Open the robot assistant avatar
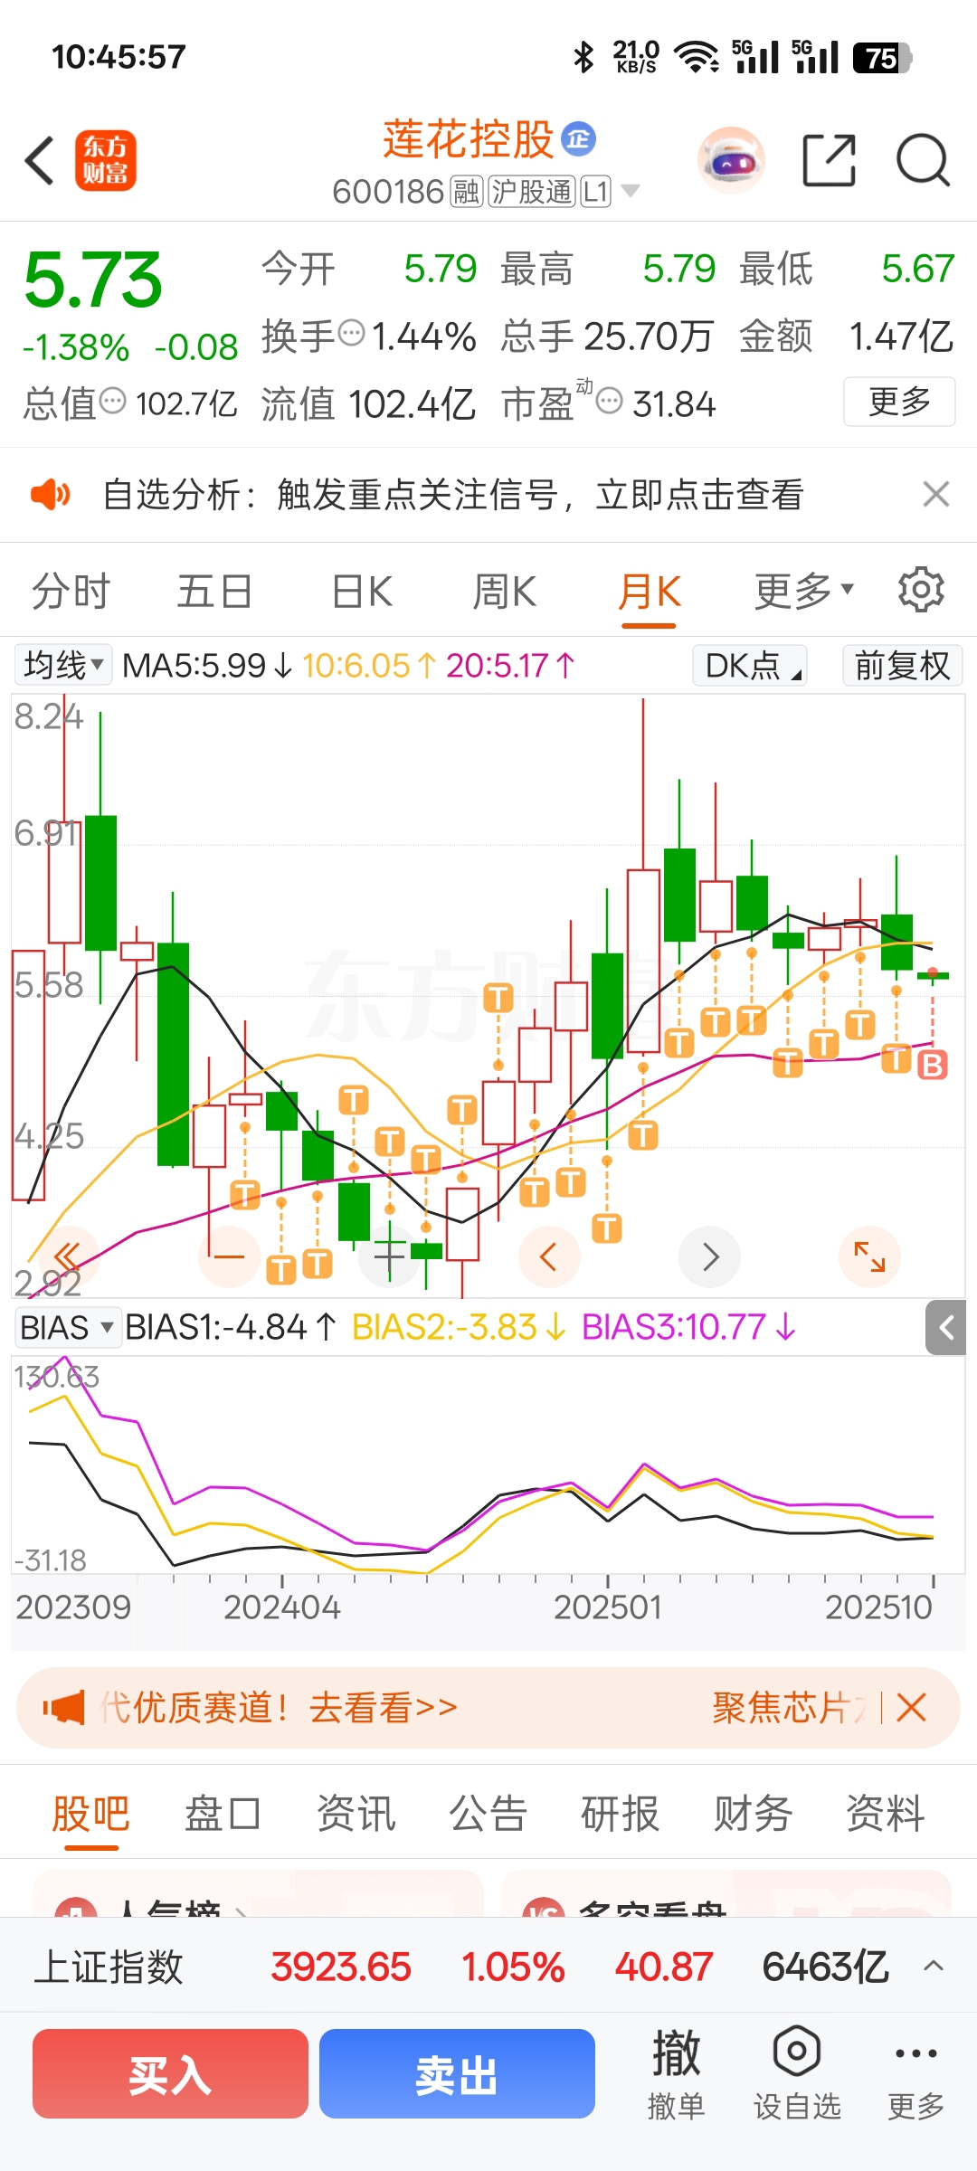Screen dimensions: 977x2171 [x=731, y=161]
